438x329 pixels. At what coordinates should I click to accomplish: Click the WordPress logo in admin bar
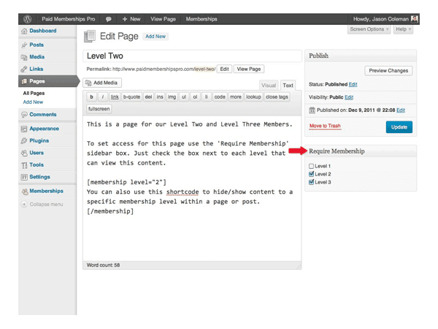pyautogui.click(x=27, y=18)
